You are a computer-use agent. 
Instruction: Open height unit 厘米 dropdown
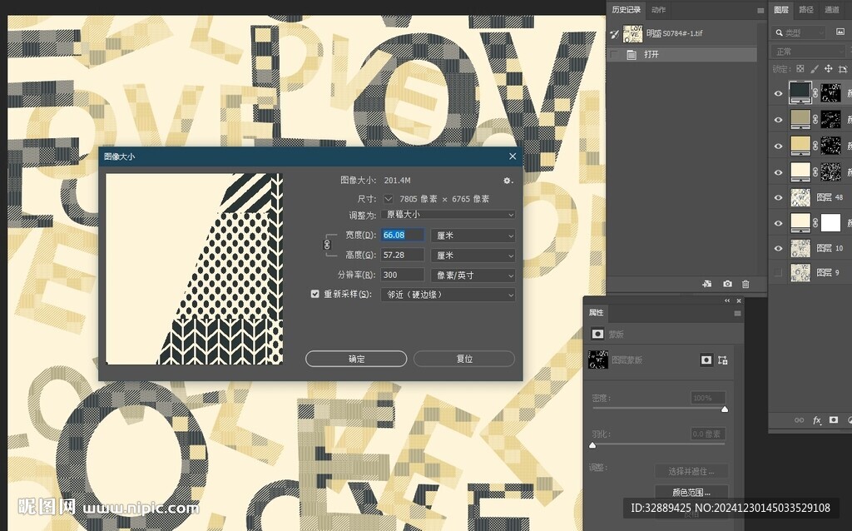[x=473, y=255]
